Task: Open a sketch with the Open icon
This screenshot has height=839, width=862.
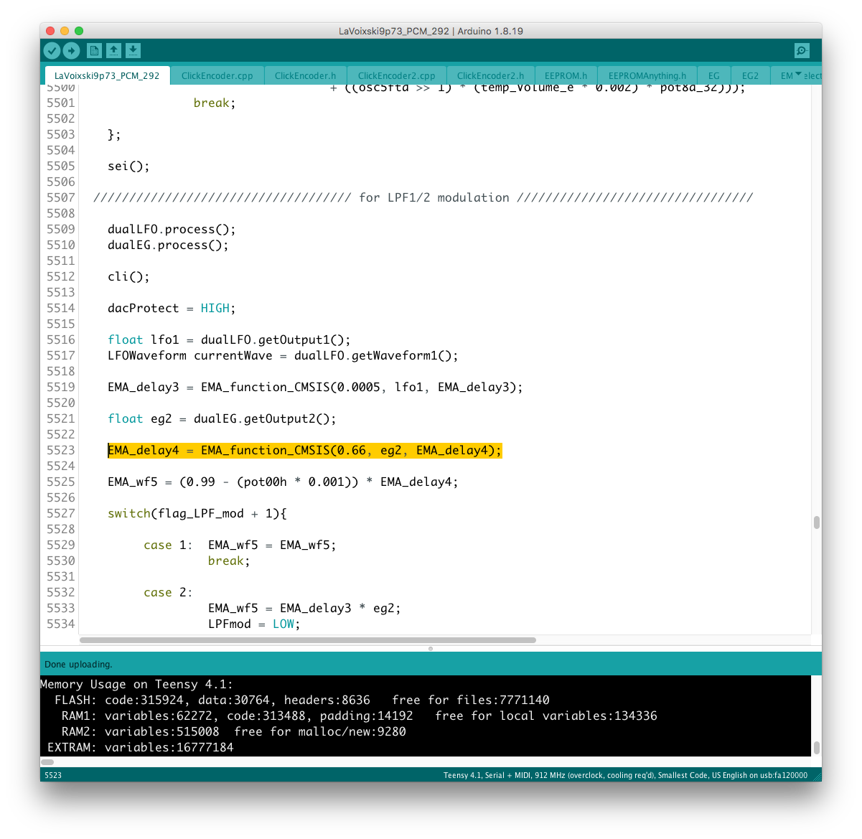Action: (113, 50)
